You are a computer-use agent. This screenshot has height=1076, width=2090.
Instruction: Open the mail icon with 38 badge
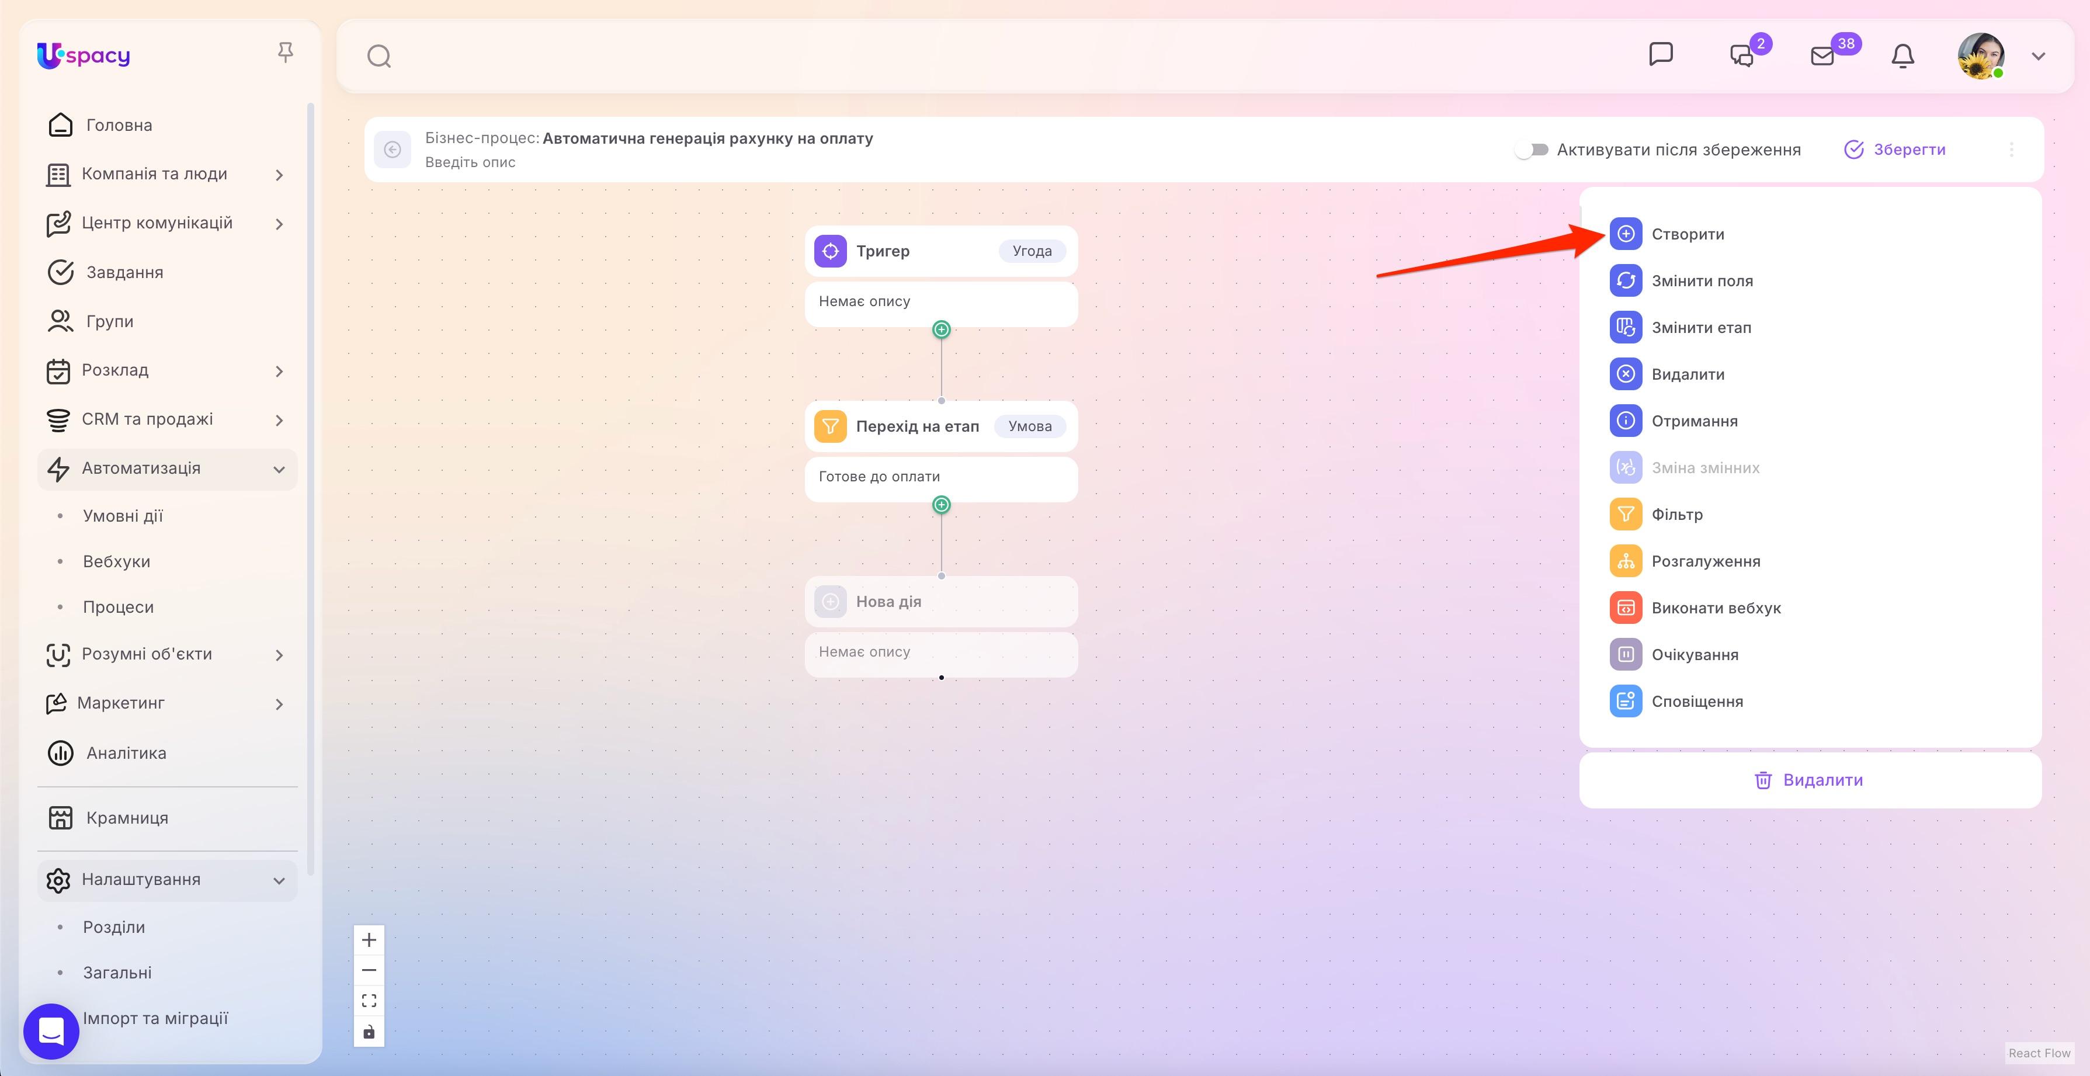pyautogui.click(x=1822, y=55)
